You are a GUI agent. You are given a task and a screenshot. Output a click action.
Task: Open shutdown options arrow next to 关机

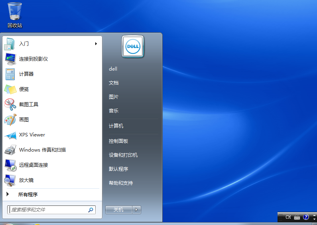pos(136,209)
